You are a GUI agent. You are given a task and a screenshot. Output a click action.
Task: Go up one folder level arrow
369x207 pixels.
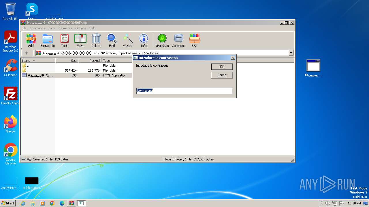[27, 53]
